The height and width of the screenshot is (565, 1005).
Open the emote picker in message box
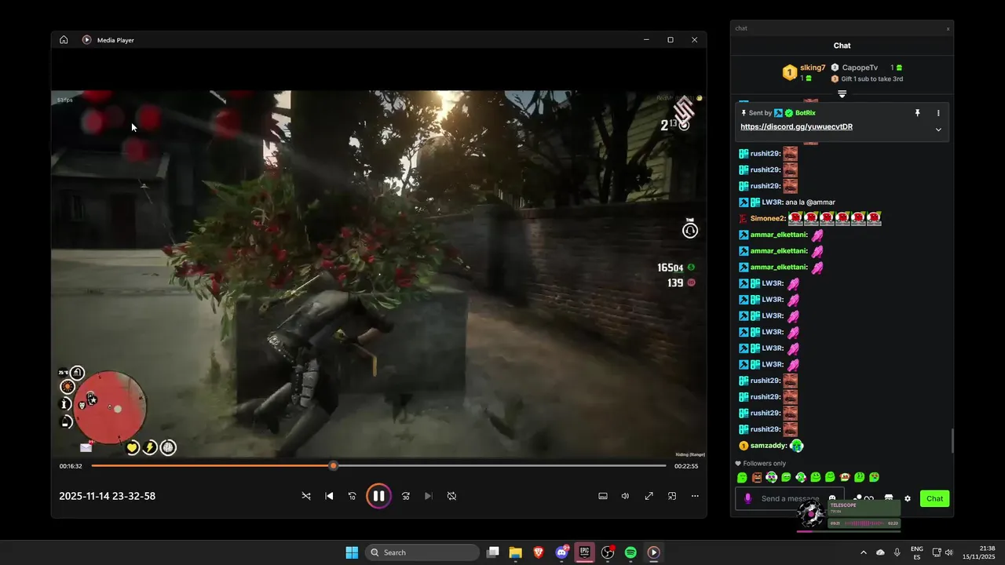tap(832, 498)
